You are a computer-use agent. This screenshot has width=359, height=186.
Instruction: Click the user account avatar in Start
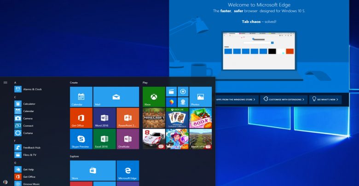pos(6,182)
